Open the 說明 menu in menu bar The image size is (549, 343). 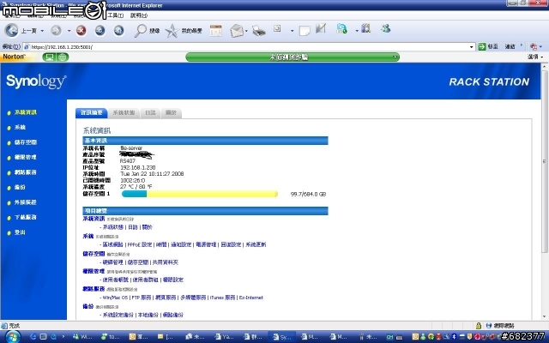point(139,15)
